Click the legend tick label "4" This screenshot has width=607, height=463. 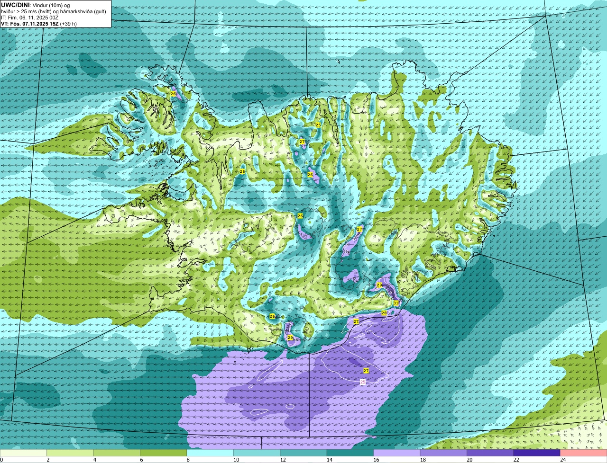tap(94, 460)
